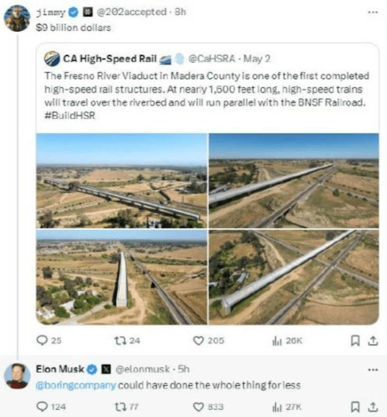Open jimmy's profile avatar
The width and height of the screenshot is (387, 417).
tap(17, 18)
